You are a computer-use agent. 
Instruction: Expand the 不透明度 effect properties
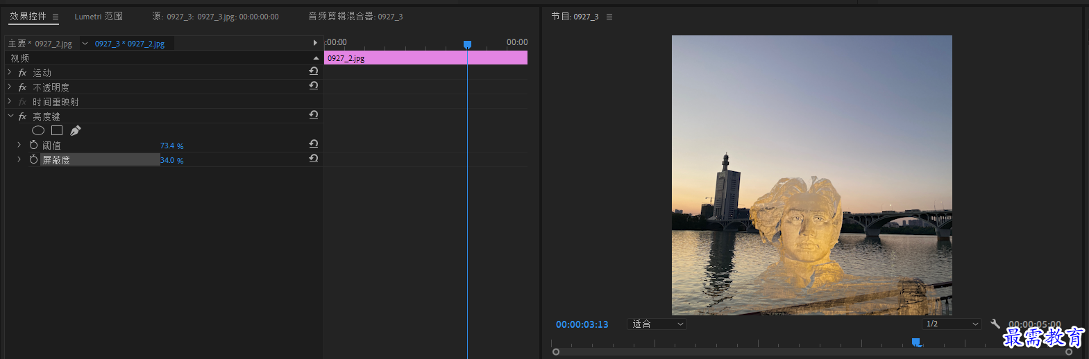point(10,87)
